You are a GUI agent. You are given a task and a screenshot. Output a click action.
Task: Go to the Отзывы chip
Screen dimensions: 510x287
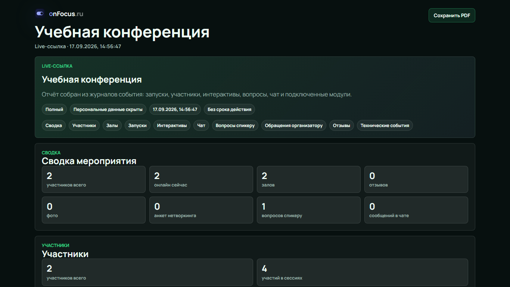click(342, 126)
